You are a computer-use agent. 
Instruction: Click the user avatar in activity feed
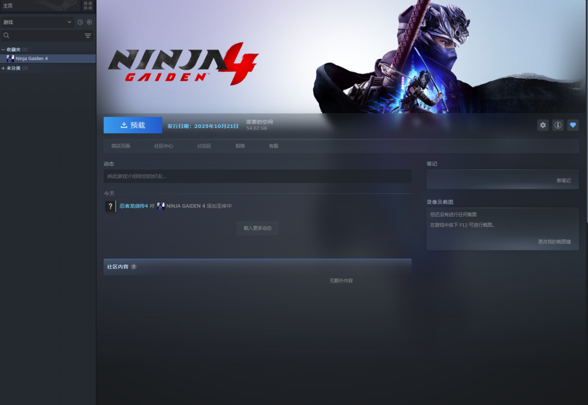[x=110, y=206]
